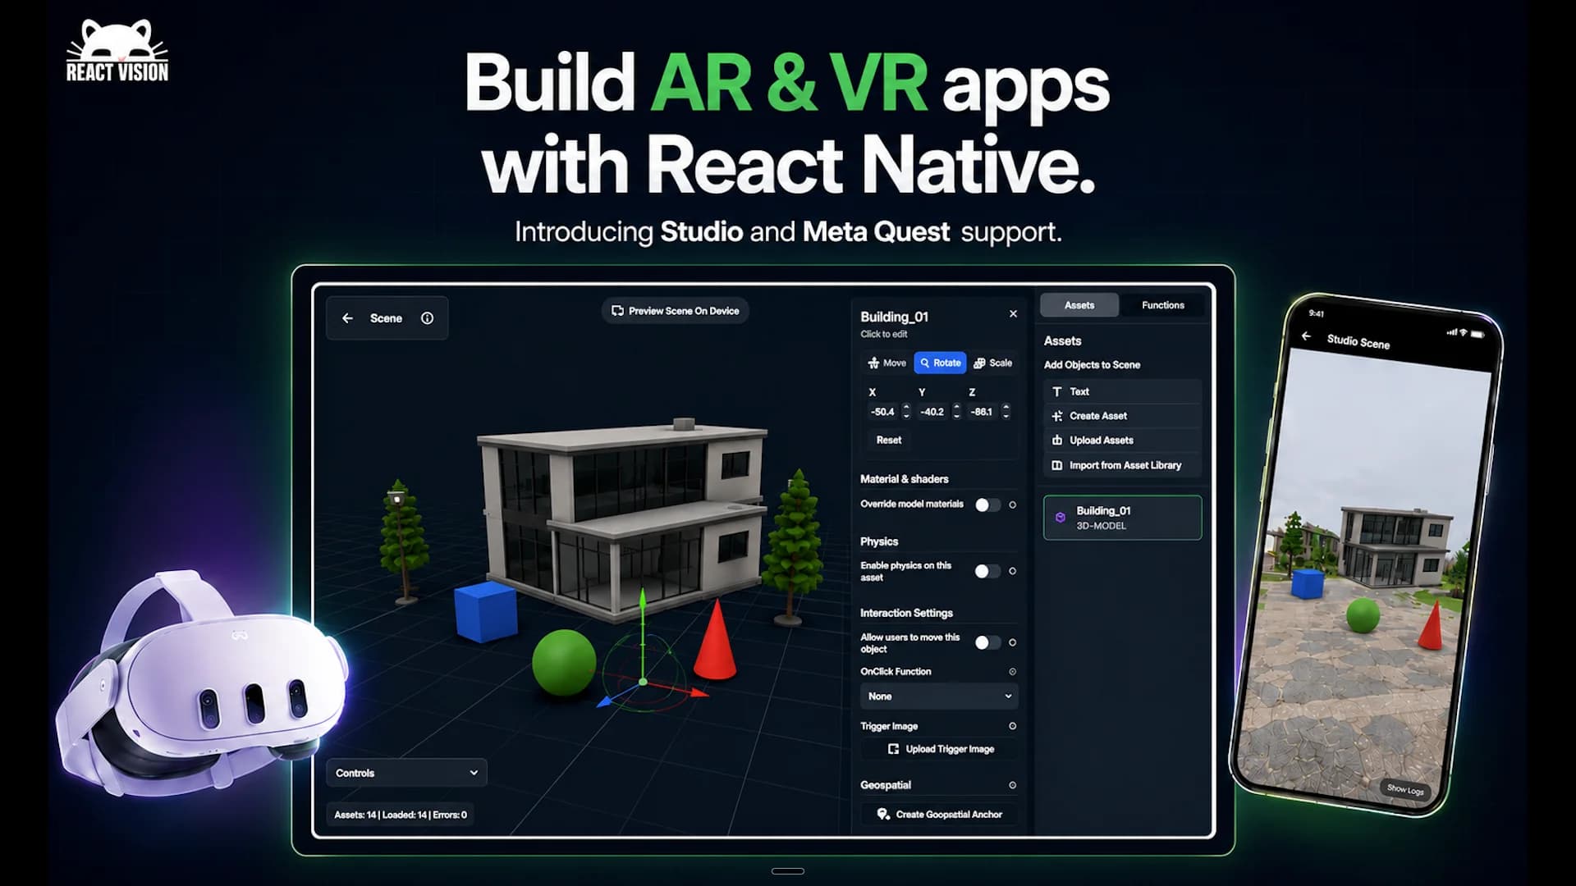Screen dimensions: 1576x886
Task: Click the Preview Scene On Device button
Action: click(675, 311)
